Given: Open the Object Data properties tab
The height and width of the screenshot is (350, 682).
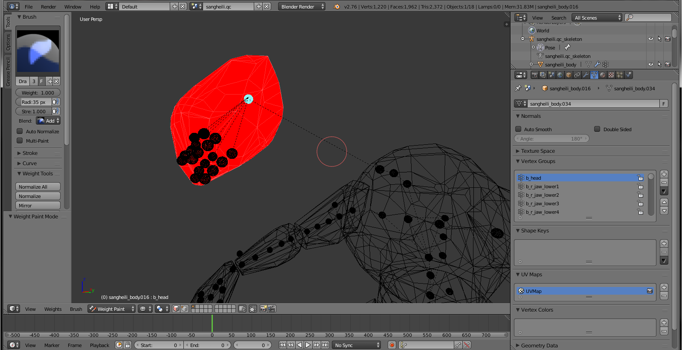Looking at the screenshot, I should point(594,75).
